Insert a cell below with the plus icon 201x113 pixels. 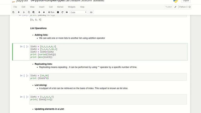click(19, 12)
